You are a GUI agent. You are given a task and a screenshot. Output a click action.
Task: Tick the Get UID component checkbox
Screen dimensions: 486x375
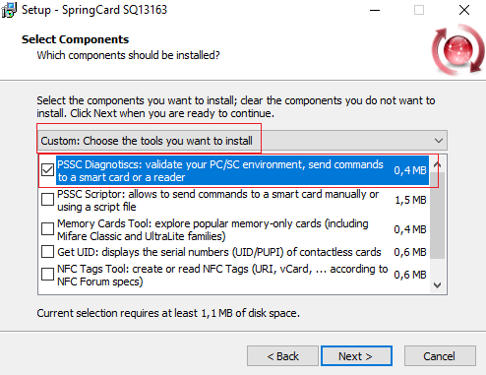47,252
